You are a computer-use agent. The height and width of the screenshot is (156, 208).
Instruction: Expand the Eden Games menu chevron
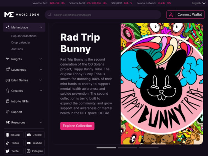(x=41, y=80)
